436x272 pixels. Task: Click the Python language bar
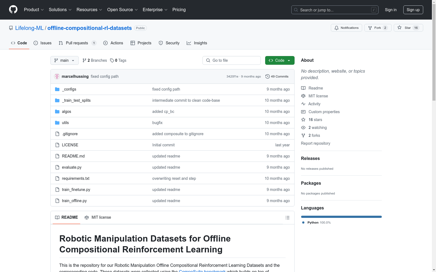click(341, 217)
